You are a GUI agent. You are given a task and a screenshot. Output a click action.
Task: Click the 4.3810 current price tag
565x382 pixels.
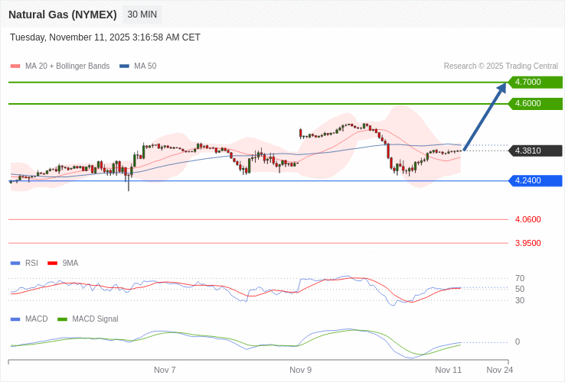pos(535,151)
